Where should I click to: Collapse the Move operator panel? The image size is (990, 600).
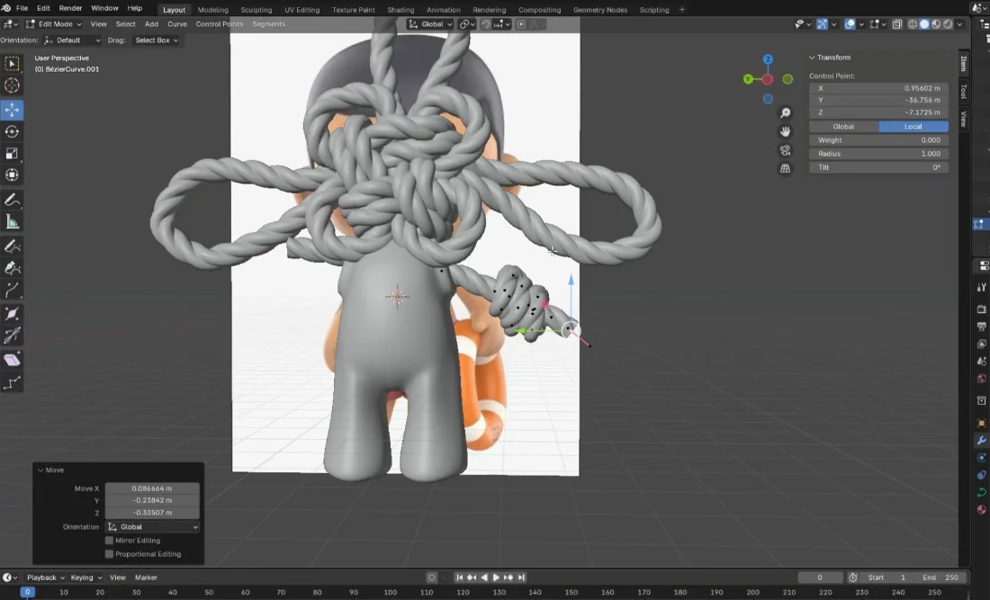(x=40, y=470)
